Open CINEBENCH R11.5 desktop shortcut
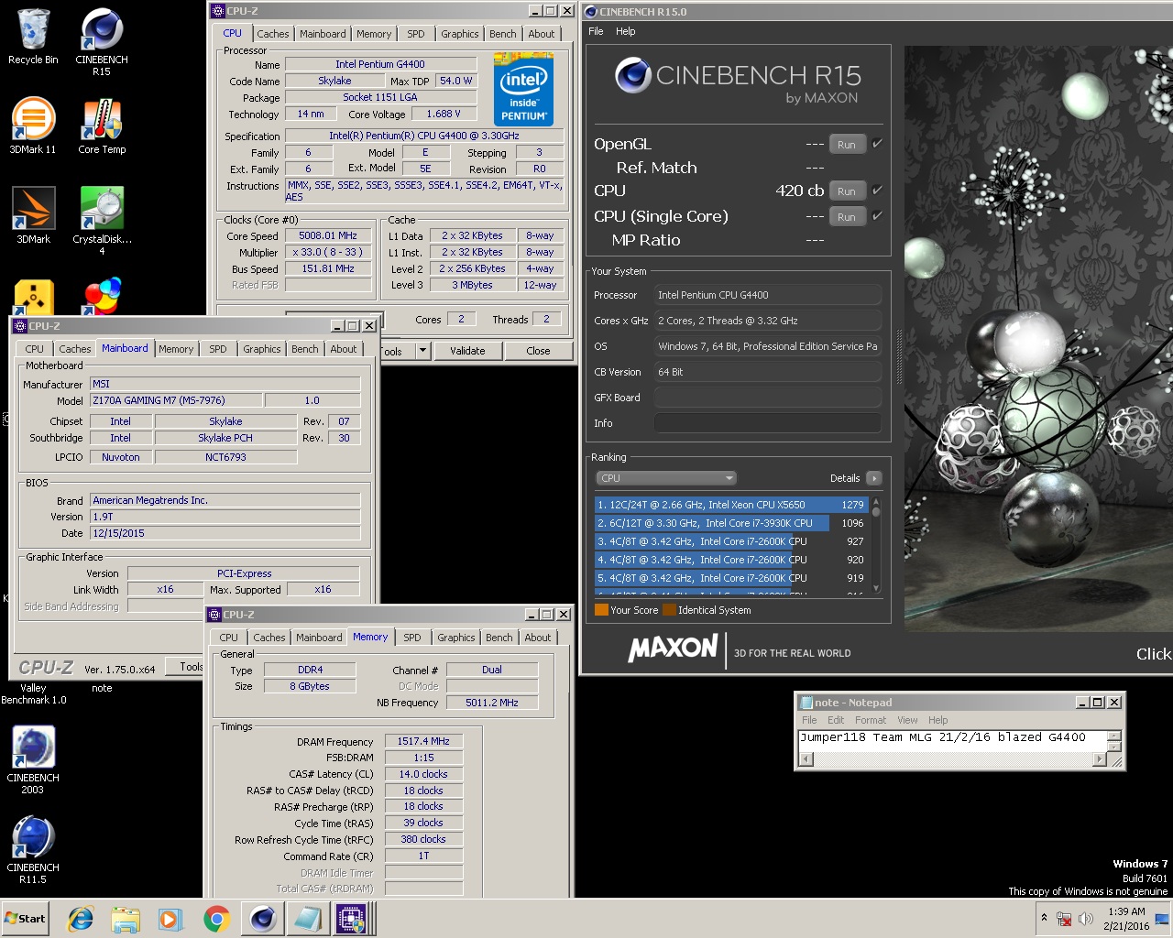Viewport: 1173px width, 938px height. 33,849
